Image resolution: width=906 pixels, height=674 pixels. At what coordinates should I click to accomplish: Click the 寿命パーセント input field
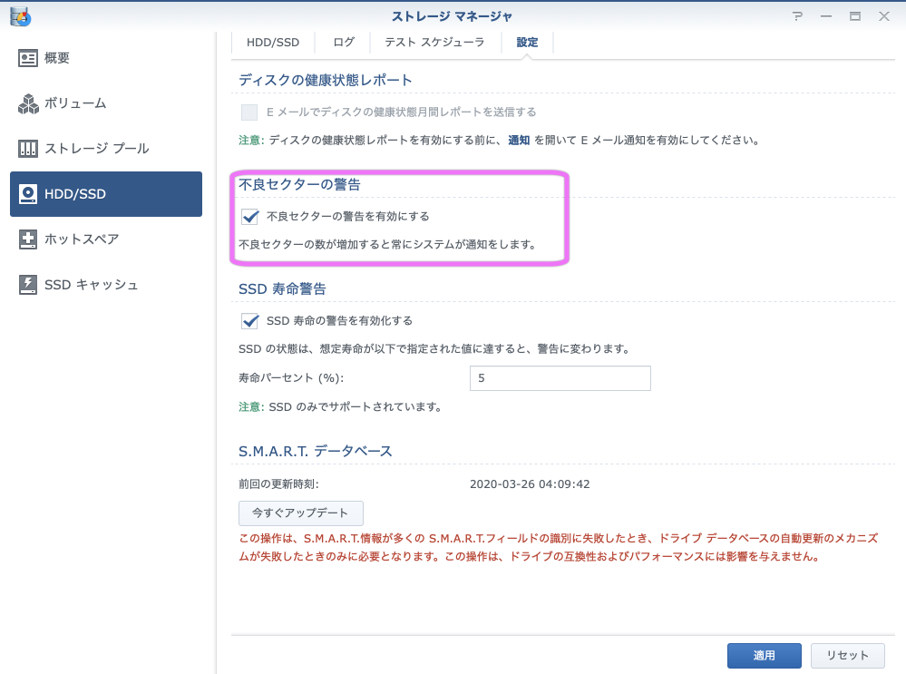tap(560, 378)
